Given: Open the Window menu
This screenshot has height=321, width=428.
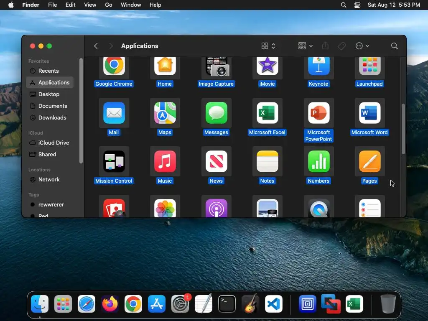Looking at the screenshot, I should pyautogui.click(x=131, y=5).
